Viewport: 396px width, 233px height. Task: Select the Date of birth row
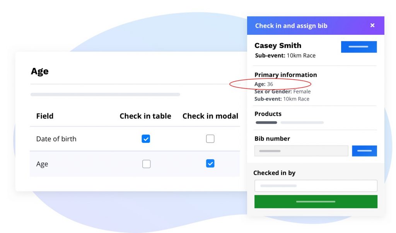point(56,139)
